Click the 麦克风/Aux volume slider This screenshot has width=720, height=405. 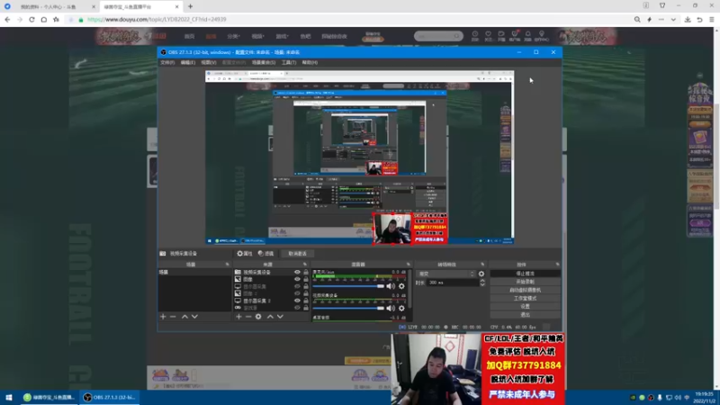pos(348,286)
